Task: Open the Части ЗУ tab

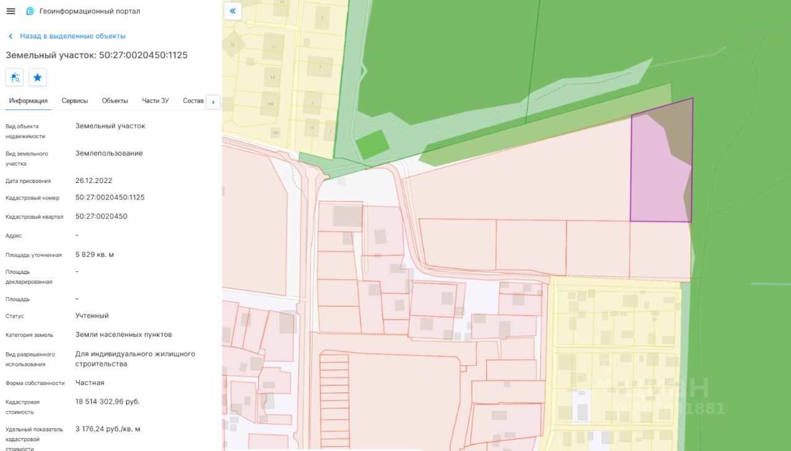Action: click(155, 101)
